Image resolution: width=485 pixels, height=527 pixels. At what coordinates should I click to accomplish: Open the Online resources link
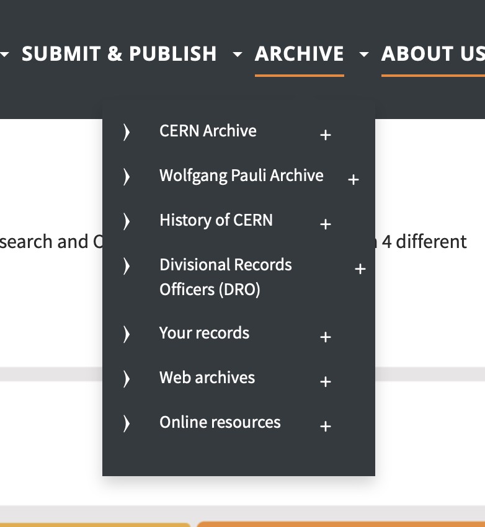click(x=220, y=422)
